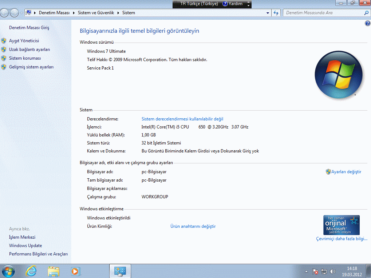
Task: Click the Kalem ve Dokunma label
Action: [x=106, y=151]
